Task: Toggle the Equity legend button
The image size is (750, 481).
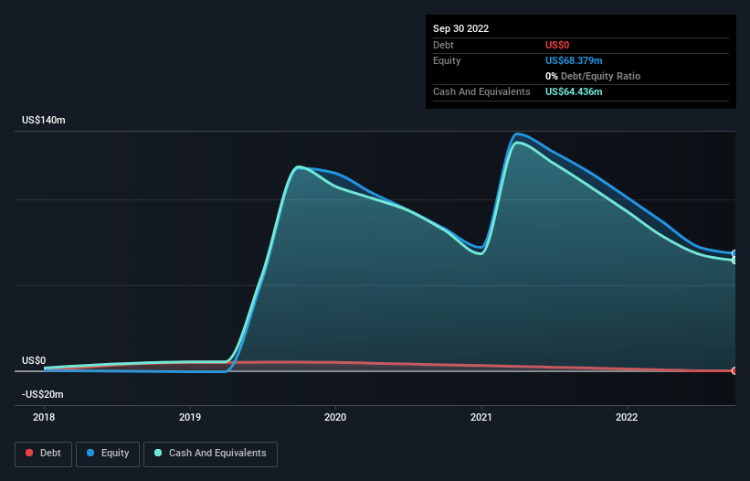Action: [108, 454]
